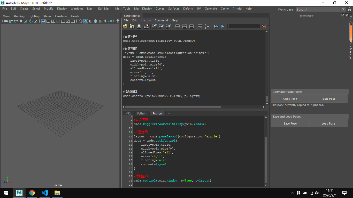Toggle the Safe Title icon
The image size is (353, 198).
[x=73, y=21]
